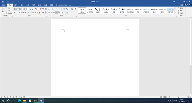This screenshot has height=103, width=192.
Task: Toggle Strikethrough formatting
Action: [x=23, y=12]
